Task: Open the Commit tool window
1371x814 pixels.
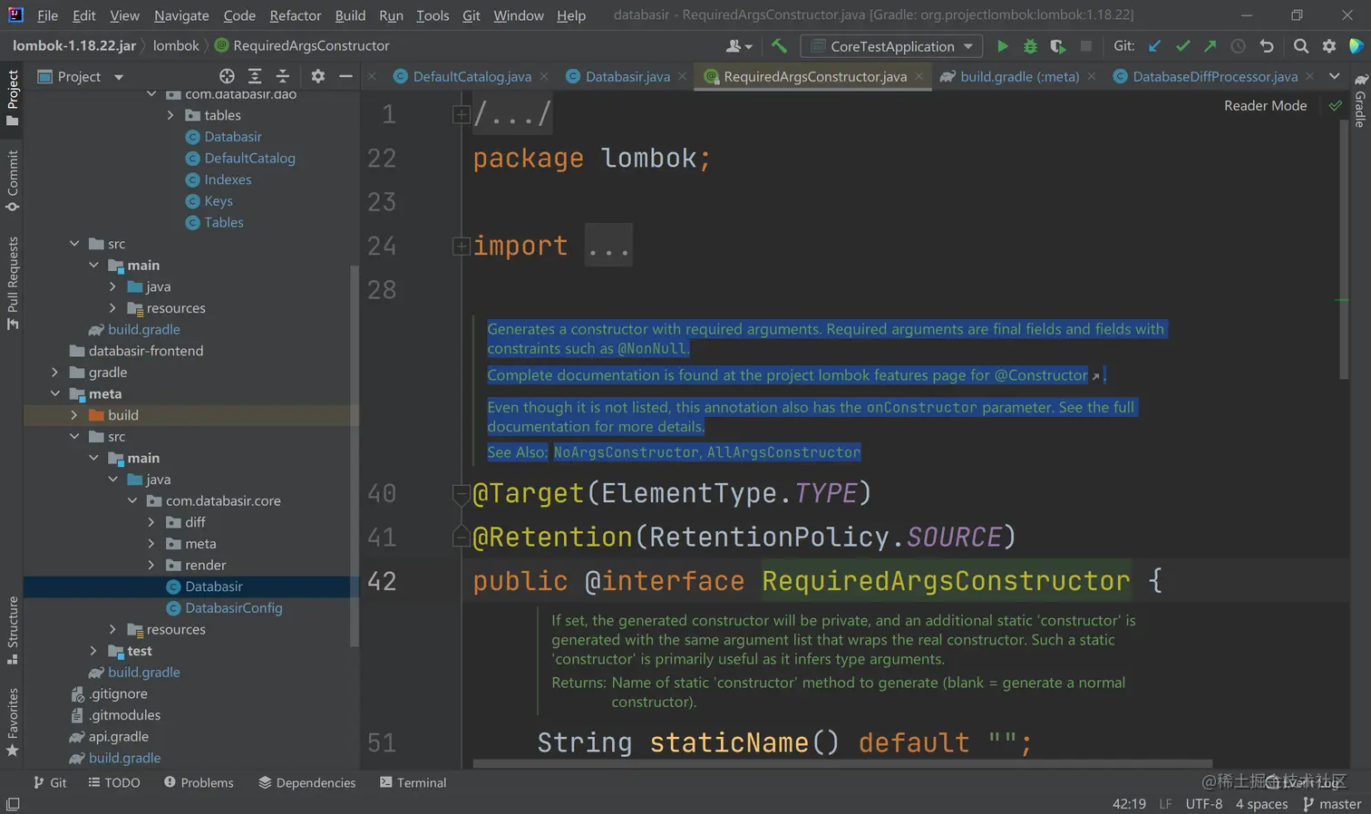Action: [13, 180]
